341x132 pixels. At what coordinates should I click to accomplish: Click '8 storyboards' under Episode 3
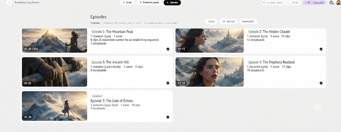coord(98,70)
